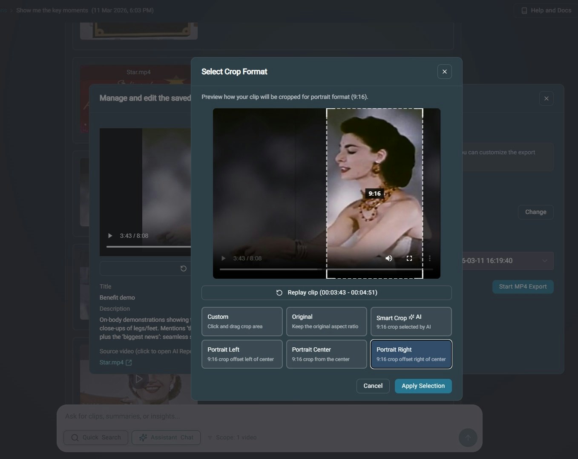Screen dimensions: 578x459
Task: Cancel the crop format selection
Action: coord(373,386)
